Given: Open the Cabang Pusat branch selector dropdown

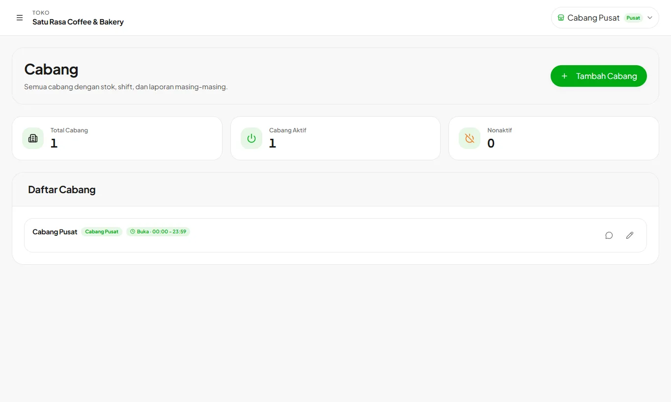Looking at the screenshot, I should pos(605,18).
